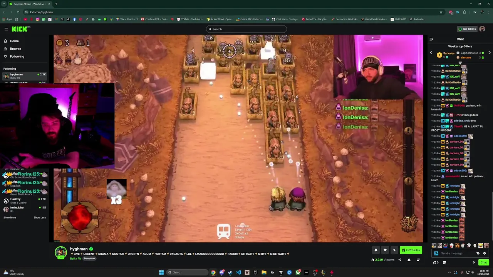Image resolution: width=493 pixels, height=277 pixels.
Task: Open Chrome from the taskbar
Action: 213,272
